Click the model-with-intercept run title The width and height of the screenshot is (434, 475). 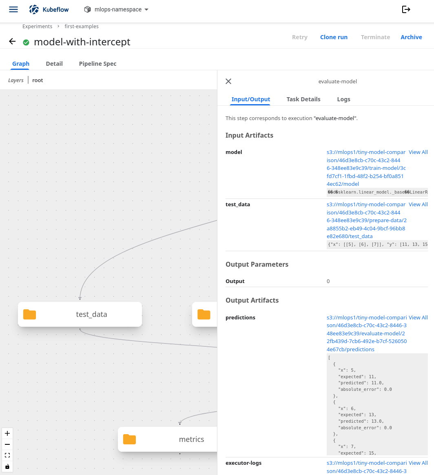pos(82,42)
